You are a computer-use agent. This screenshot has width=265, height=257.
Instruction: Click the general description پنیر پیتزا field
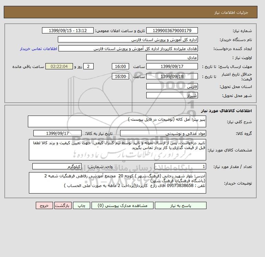117,121
